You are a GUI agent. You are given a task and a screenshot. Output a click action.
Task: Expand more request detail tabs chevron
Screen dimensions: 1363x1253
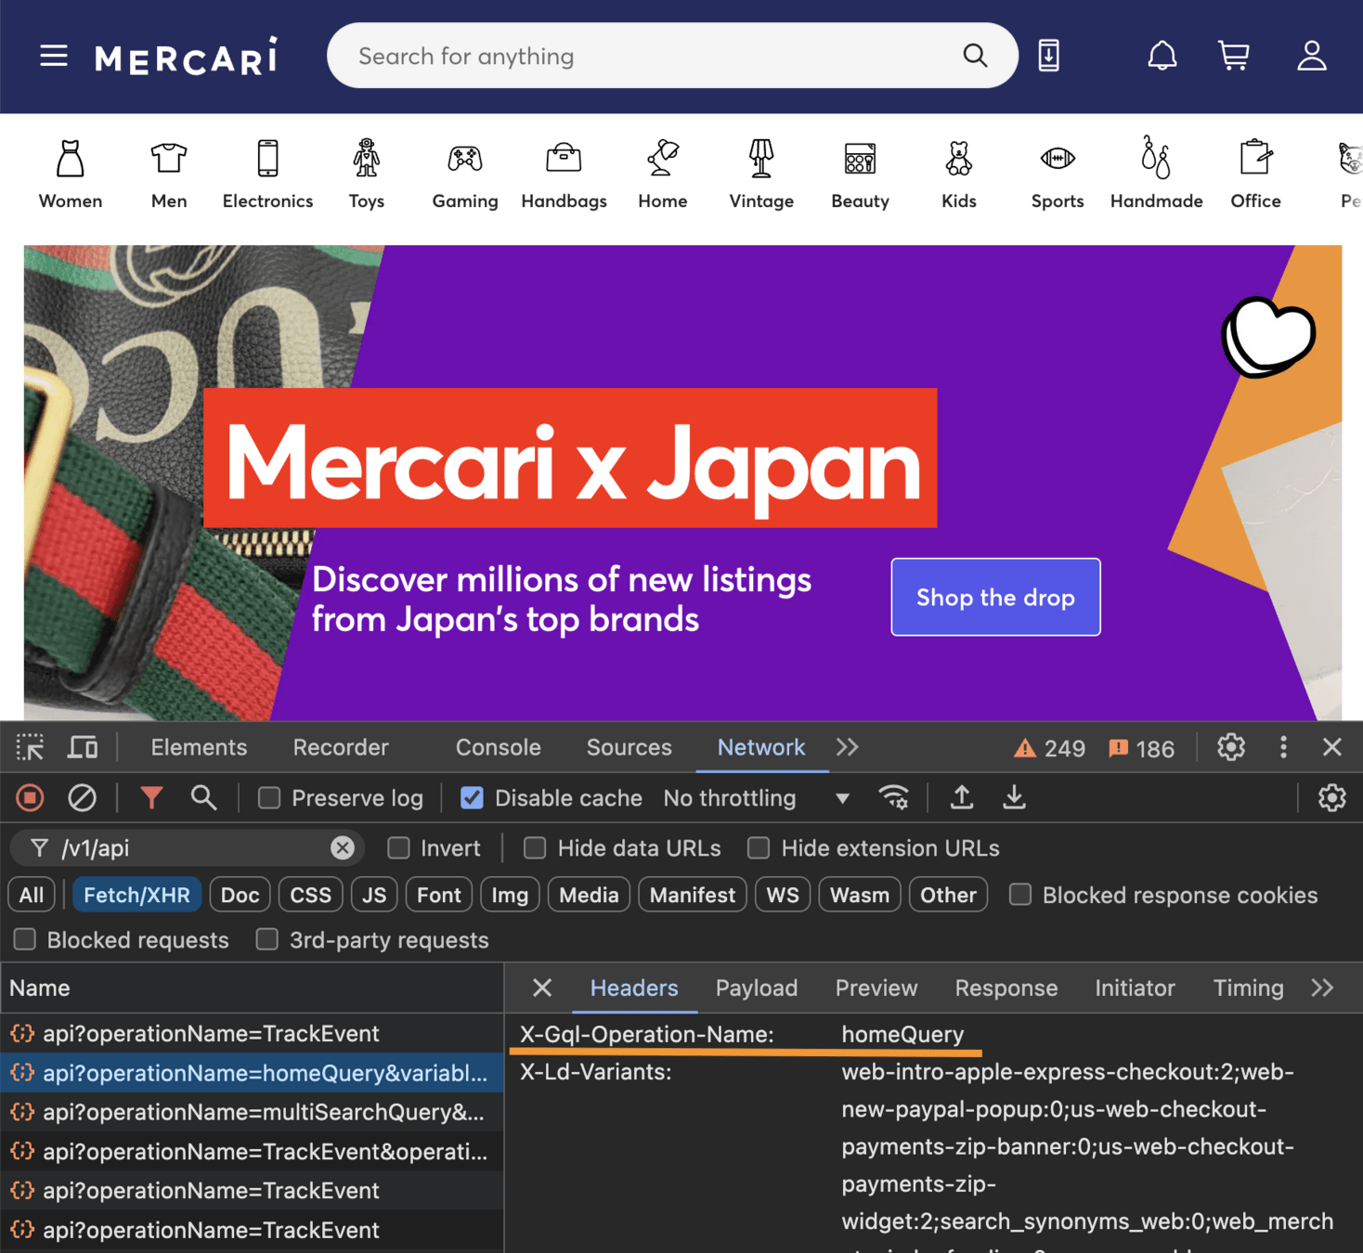tap(1322, 988)
